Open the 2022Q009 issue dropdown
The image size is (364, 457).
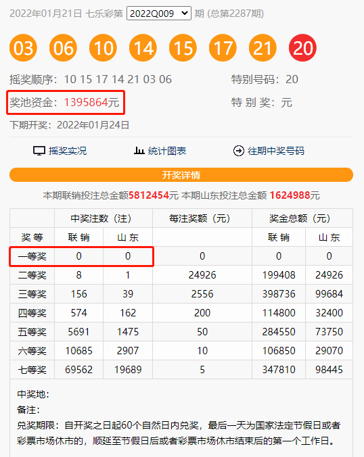pyautogui.click(x=159, y=14)
